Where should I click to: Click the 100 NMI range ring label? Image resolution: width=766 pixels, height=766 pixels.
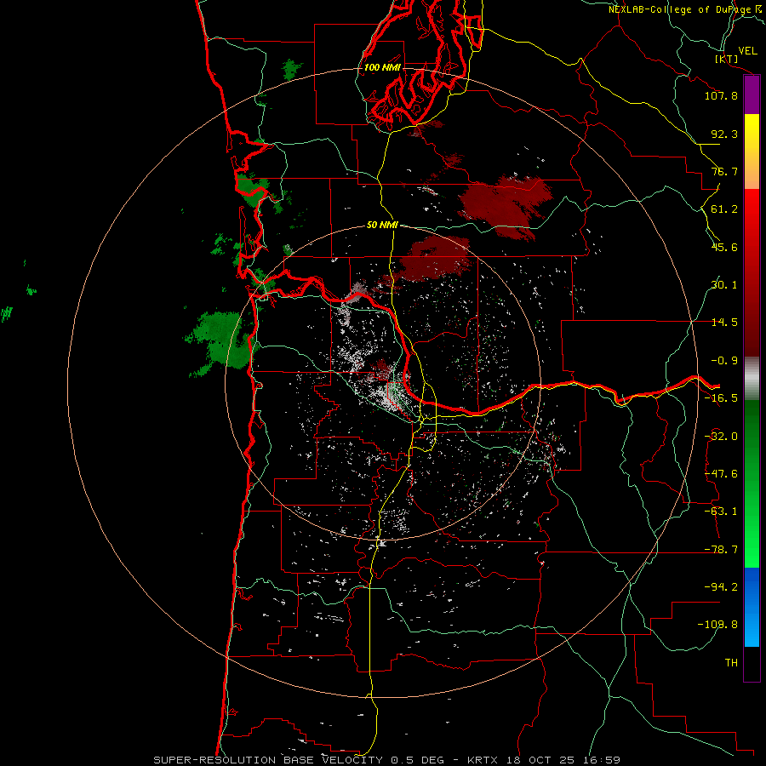382,67
